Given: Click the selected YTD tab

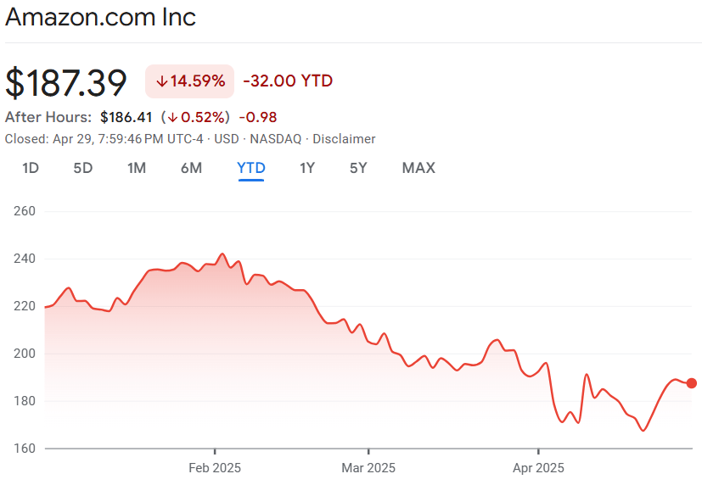Looking at the screenshot, I should point(251,168).
